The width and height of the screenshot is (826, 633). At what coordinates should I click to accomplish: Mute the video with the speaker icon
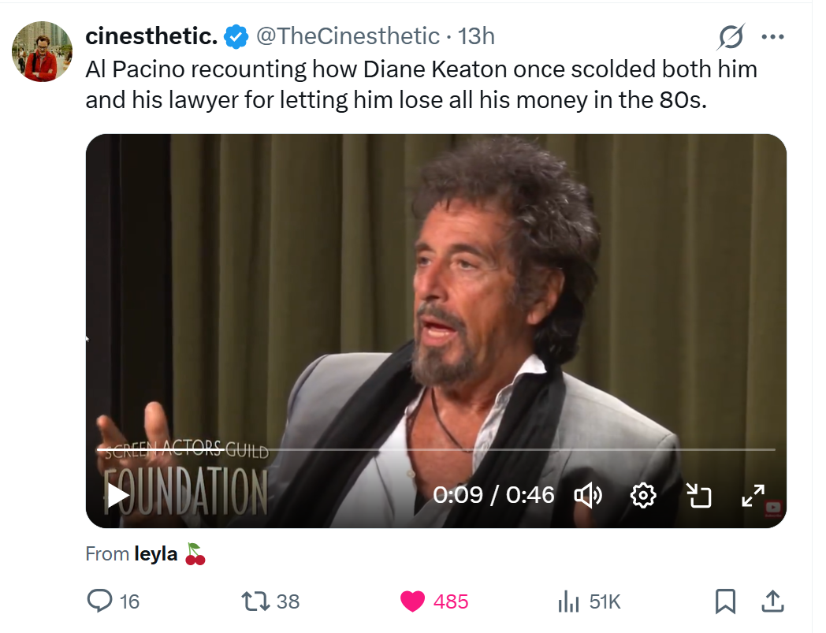[588, 495]
